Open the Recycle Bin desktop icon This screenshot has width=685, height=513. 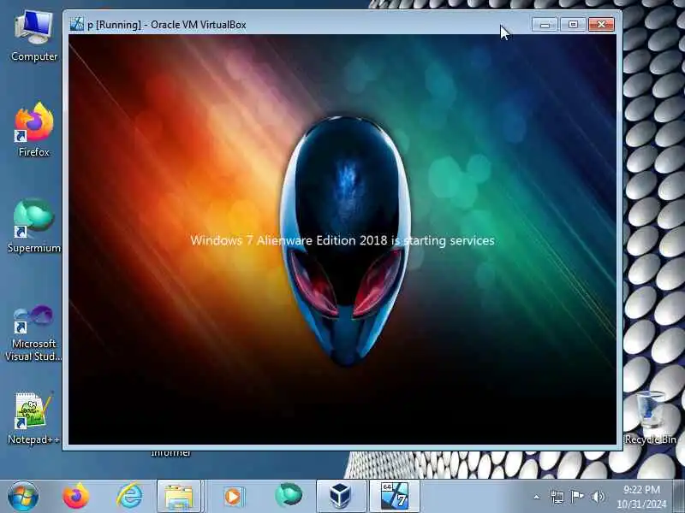pos(651,418)
